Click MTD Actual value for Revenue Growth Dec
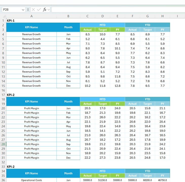185x182 pixels. click(88, 86)
